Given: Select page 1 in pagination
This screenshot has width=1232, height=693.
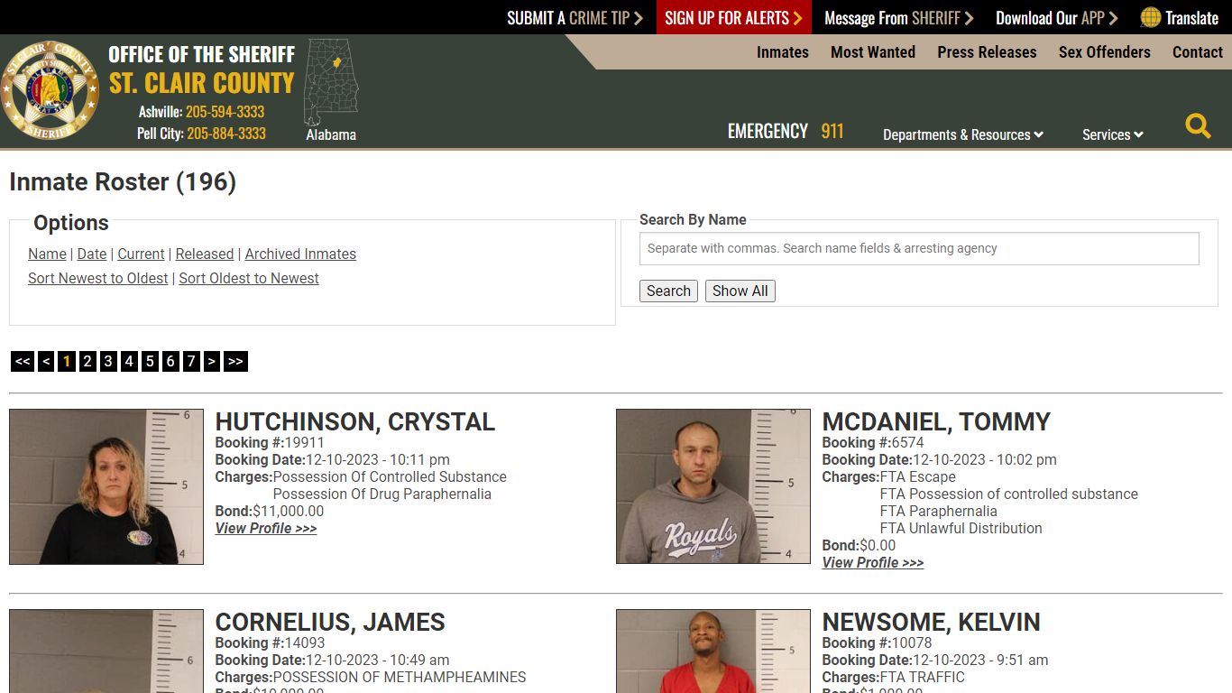Looking at the screenshot, I should (67, 362).
